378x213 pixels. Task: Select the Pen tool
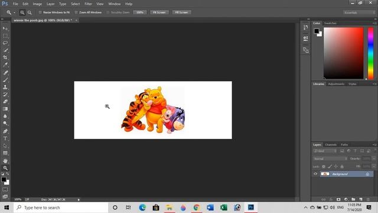click(5, 131)
